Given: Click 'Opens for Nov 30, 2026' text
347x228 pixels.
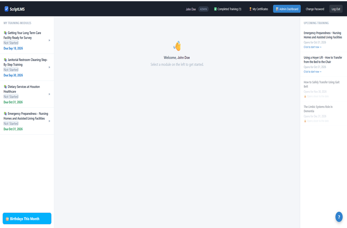Looking at the screenshot, I should [x=315, y=91].
